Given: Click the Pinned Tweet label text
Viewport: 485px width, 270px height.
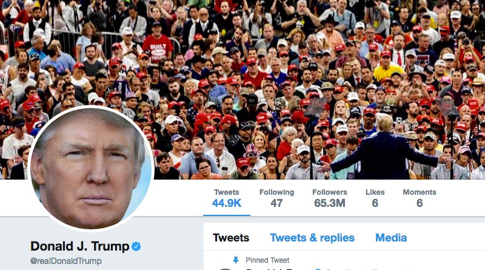Looking at the screenshot, I should click(x=267, y=260).
